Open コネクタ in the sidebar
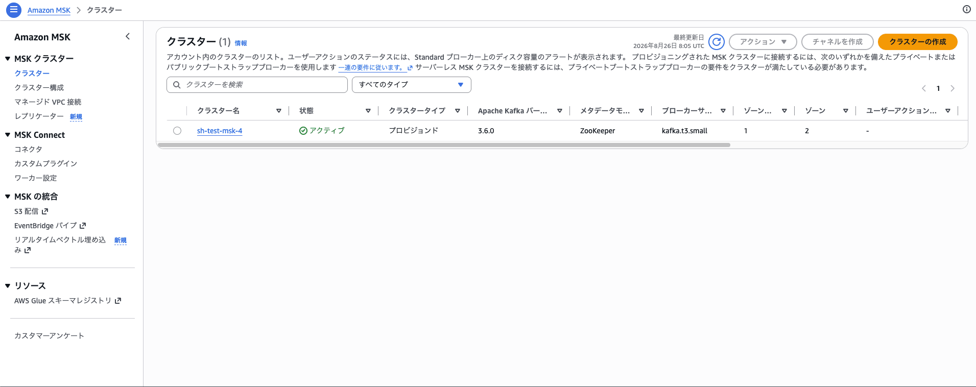 pos(28,149)
